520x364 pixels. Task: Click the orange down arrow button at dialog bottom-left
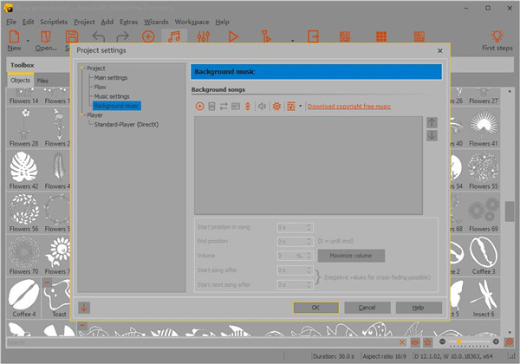click(x=84, y=308)
